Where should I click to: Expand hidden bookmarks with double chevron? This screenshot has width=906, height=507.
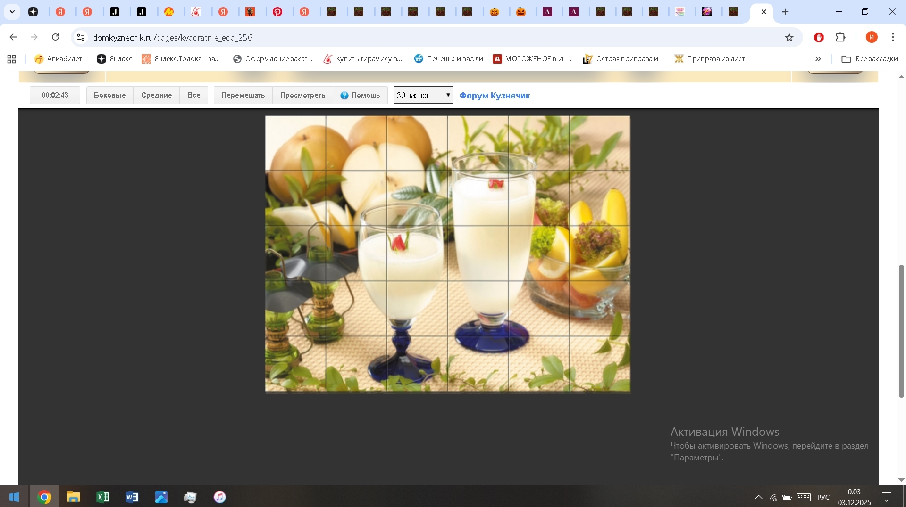coord(818,59)
